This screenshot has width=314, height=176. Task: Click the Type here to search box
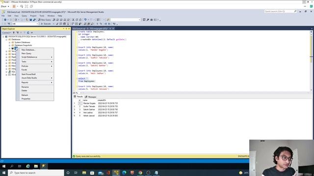click(36, 173)
